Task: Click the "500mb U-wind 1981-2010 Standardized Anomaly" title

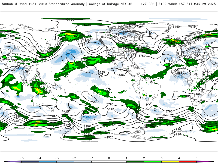Action: point(43,4)
